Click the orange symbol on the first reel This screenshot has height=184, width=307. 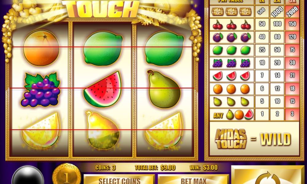click(41, 48)
